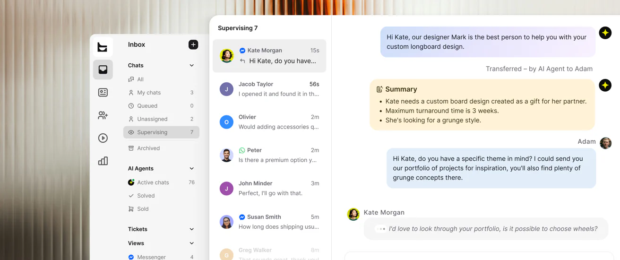Image resolution: width=620 pixels, height=260 pixels.
Task: Open Peter chat
Action: 269,155
